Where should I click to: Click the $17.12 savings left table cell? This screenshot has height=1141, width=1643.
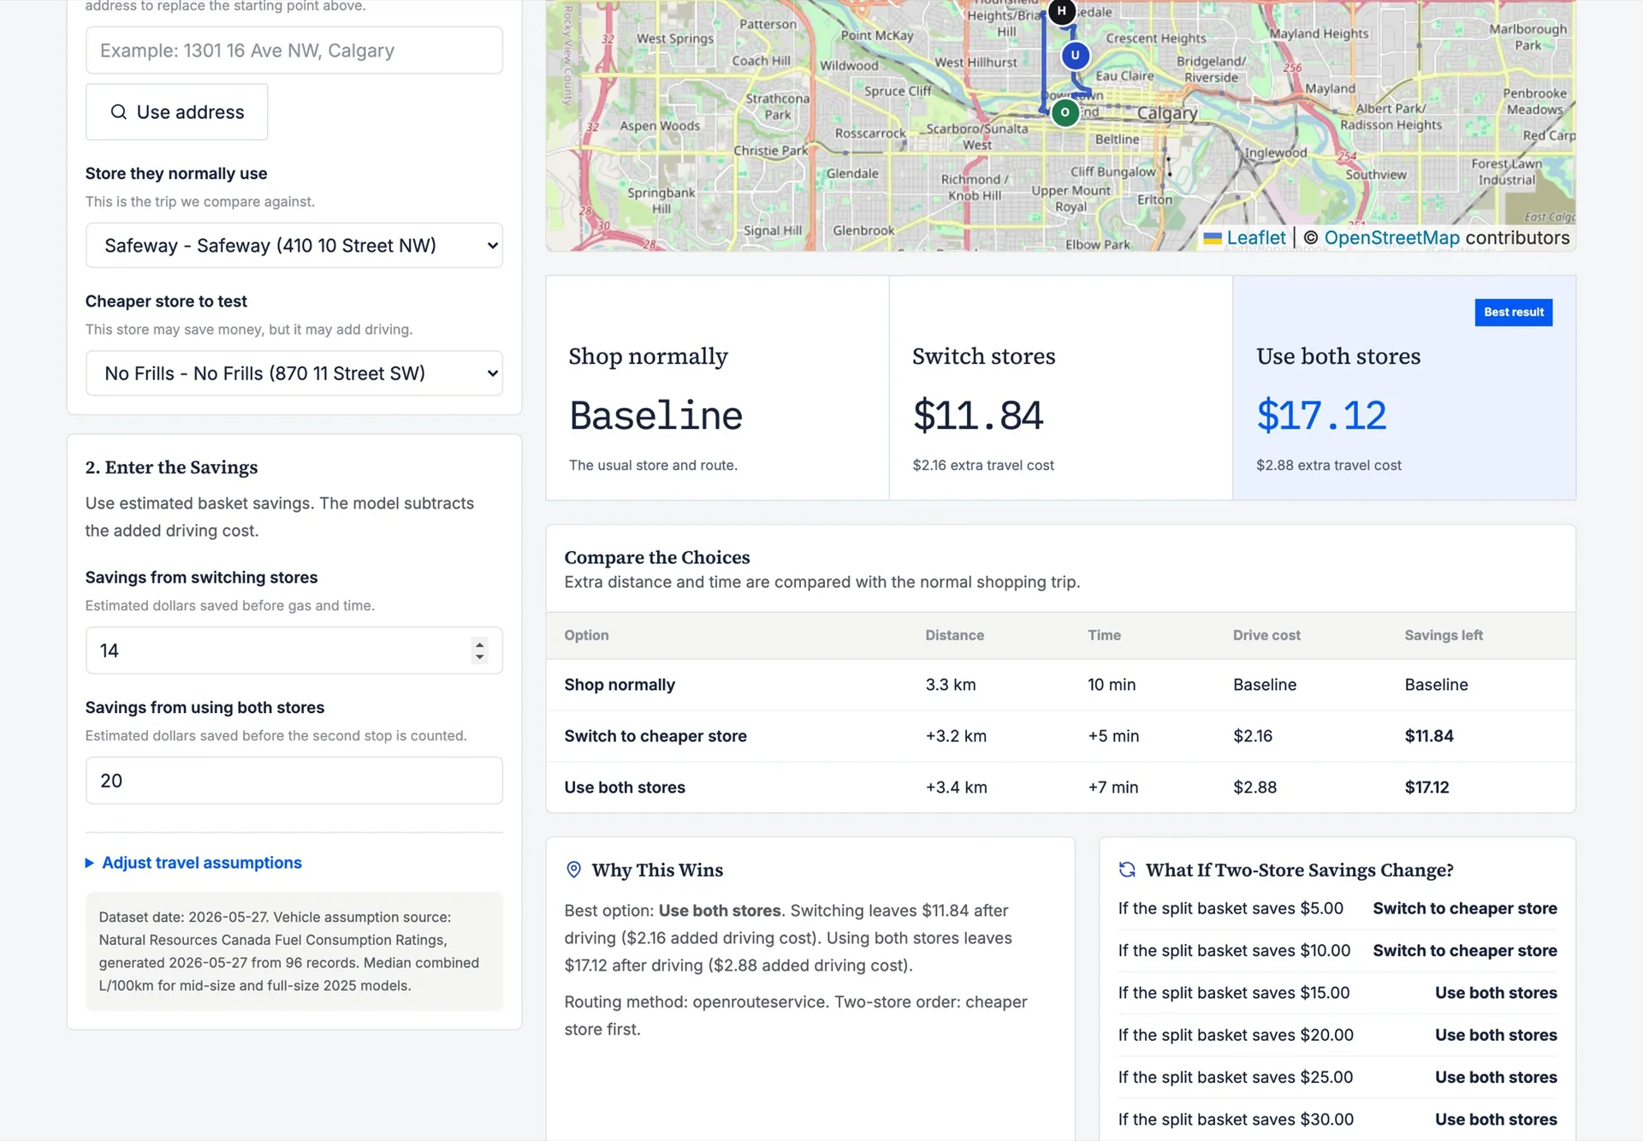point(1427,787)
